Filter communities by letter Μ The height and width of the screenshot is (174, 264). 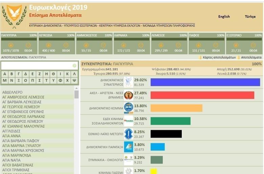tap(5, 80)
